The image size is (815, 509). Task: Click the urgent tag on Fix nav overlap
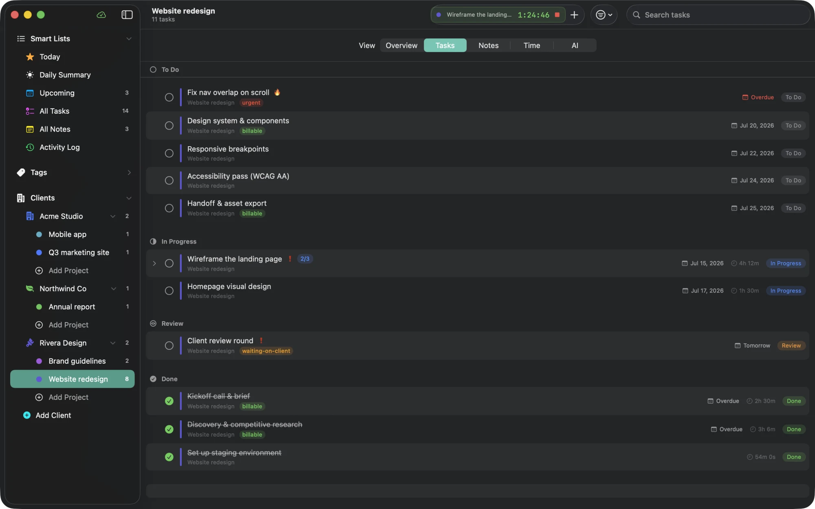(x=251, y=103)
